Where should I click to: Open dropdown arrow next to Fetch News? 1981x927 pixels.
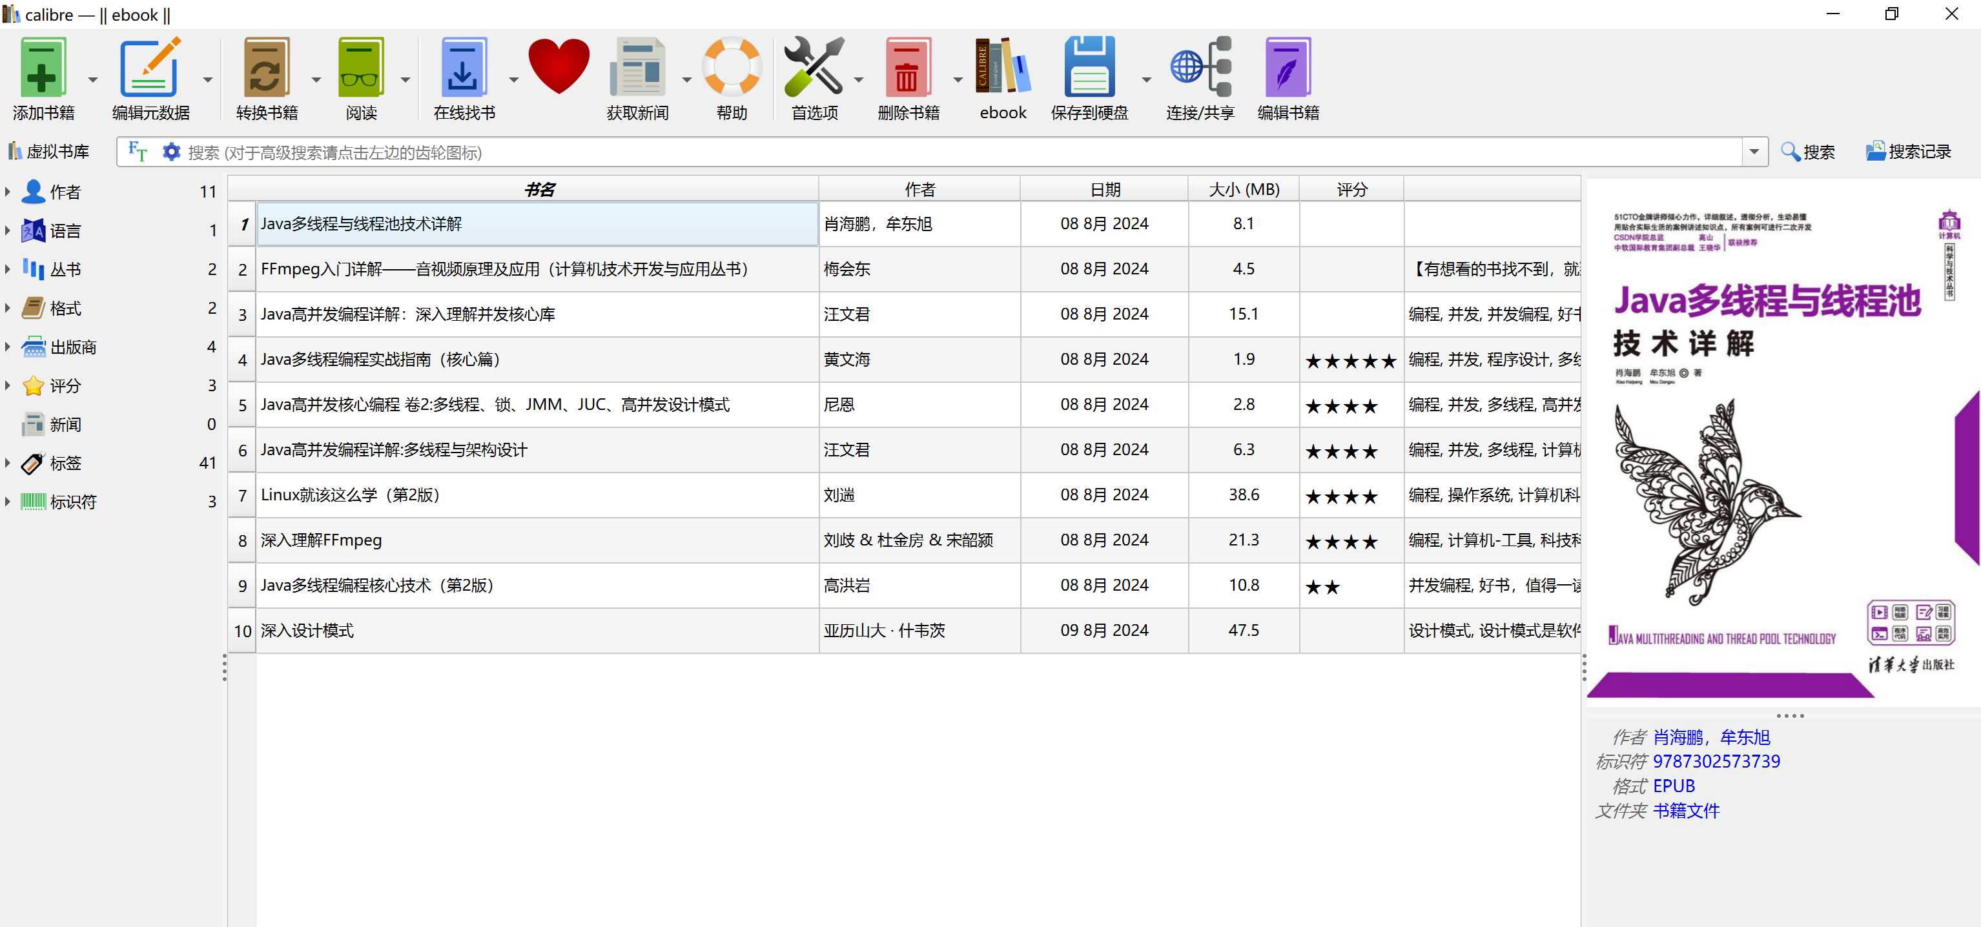click(x=686, y=79)
